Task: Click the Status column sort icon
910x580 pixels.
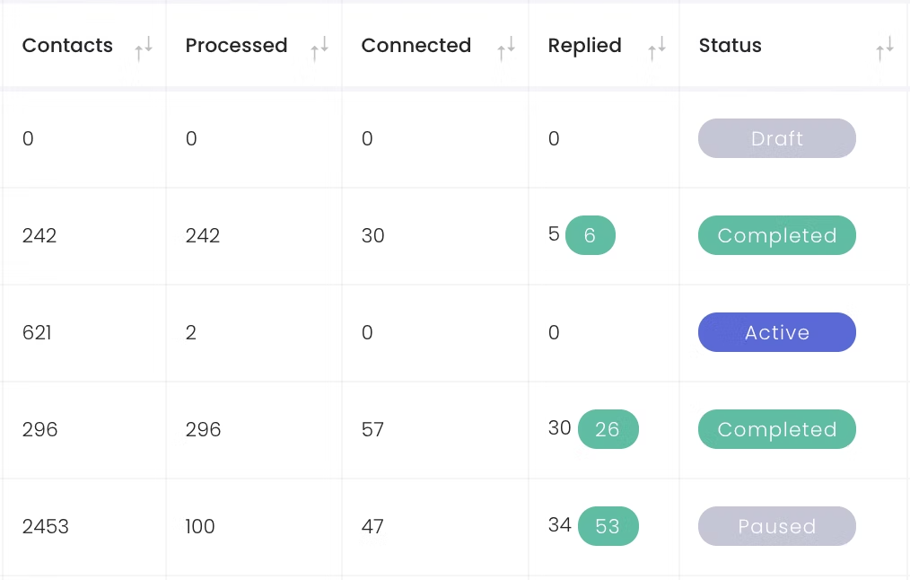Action: click(885, 49)
